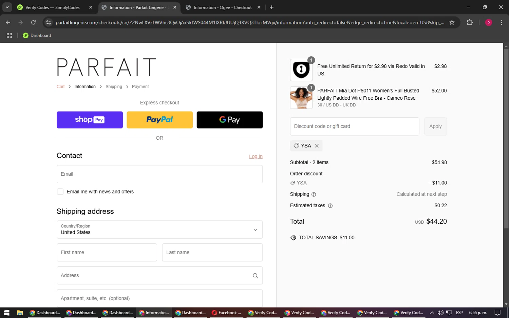
Task: Click the Log in link
Action: [x=256, y=156]
